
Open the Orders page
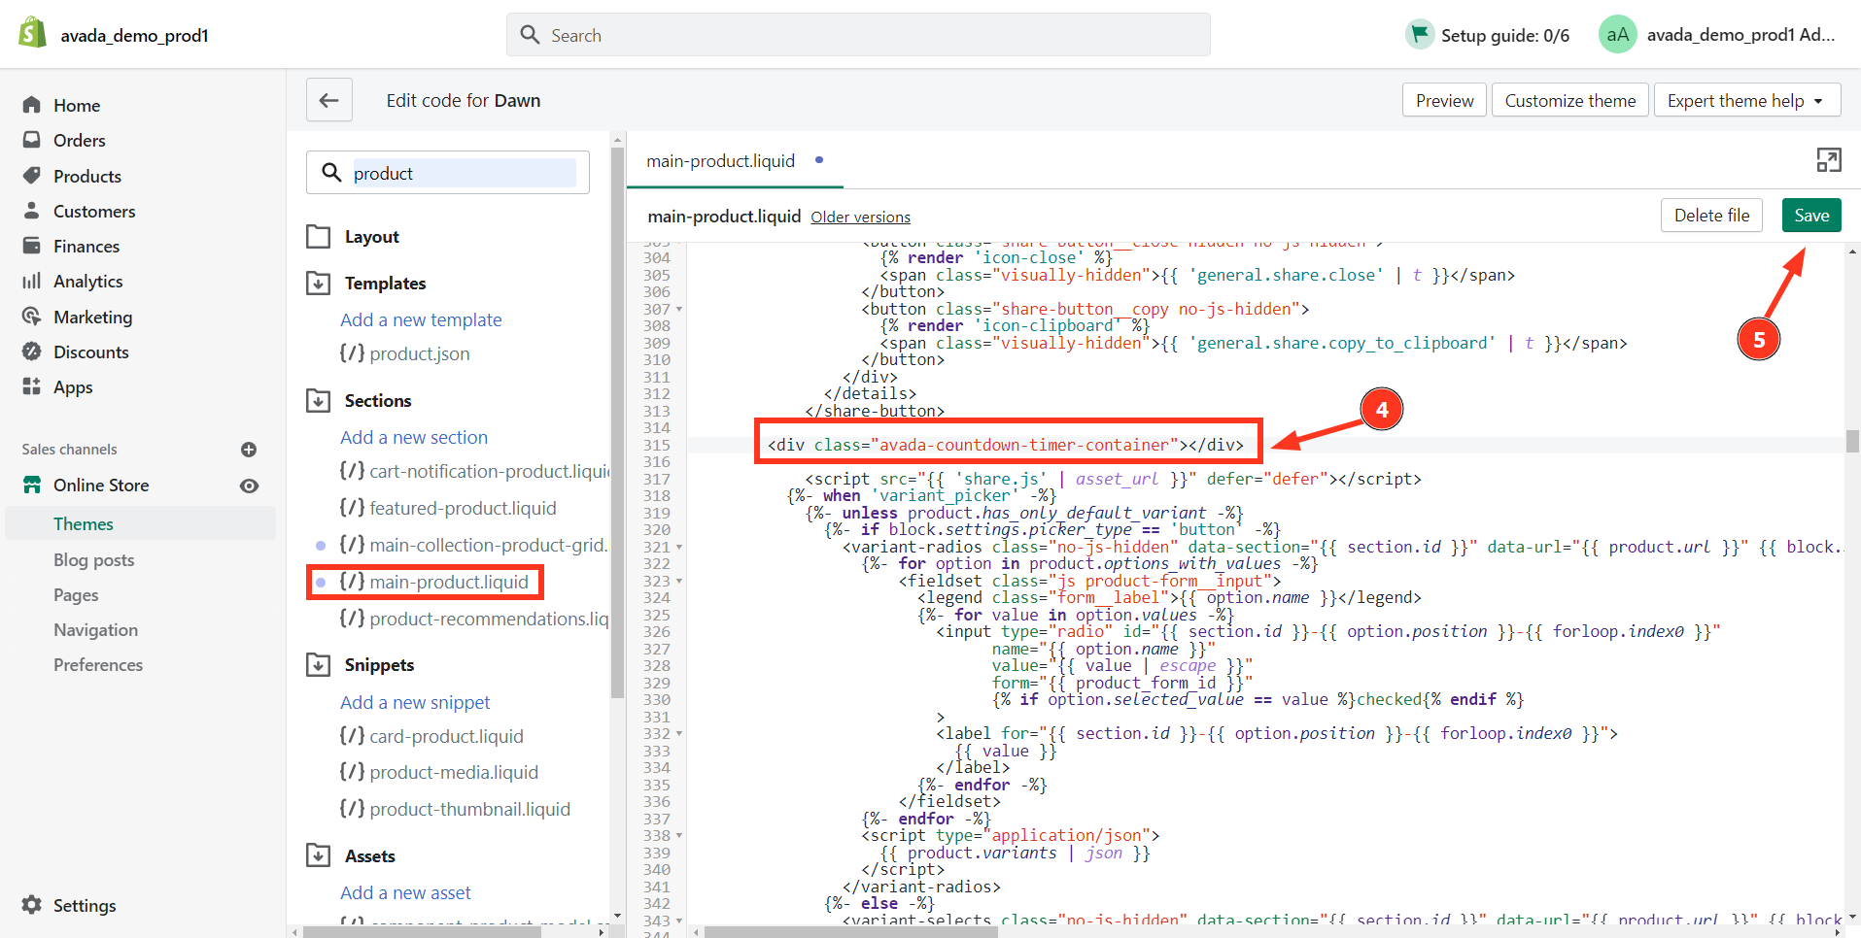(79, 140)
